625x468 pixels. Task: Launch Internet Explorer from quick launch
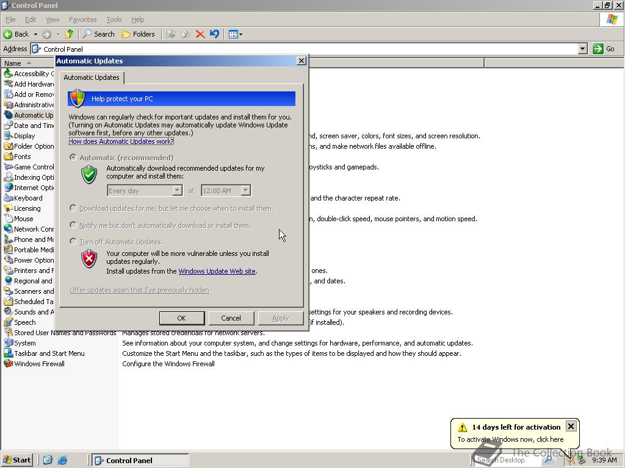(62, 460)
